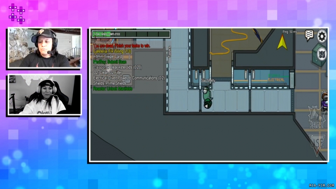Click 'O2: Clean O2 Filter' task
Screen dimensions: 336x189
tap(108, 72)
